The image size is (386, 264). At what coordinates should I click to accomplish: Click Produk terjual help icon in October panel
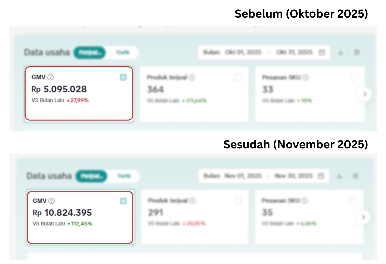[x=192, y=77]
